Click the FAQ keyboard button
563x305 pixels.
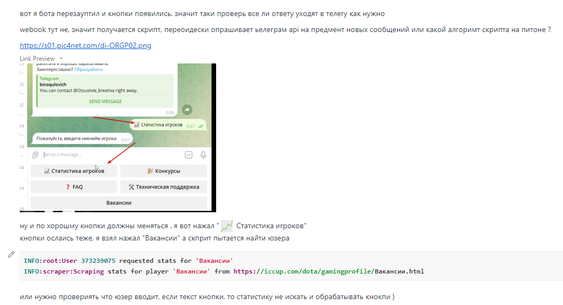tap(74, 187)
